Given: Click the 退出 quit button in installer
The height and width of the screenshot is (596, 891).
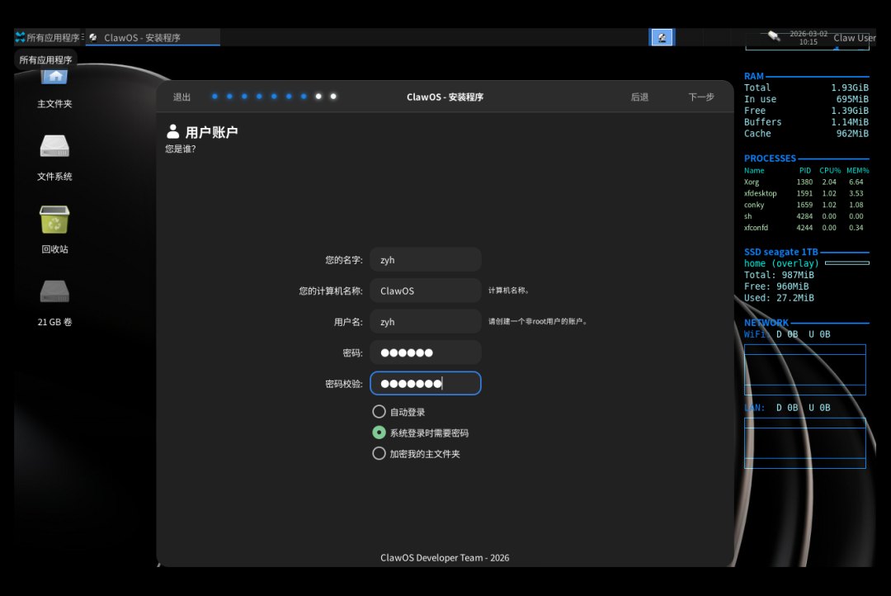Looking at the screenshot, I should tap(181, 97).
